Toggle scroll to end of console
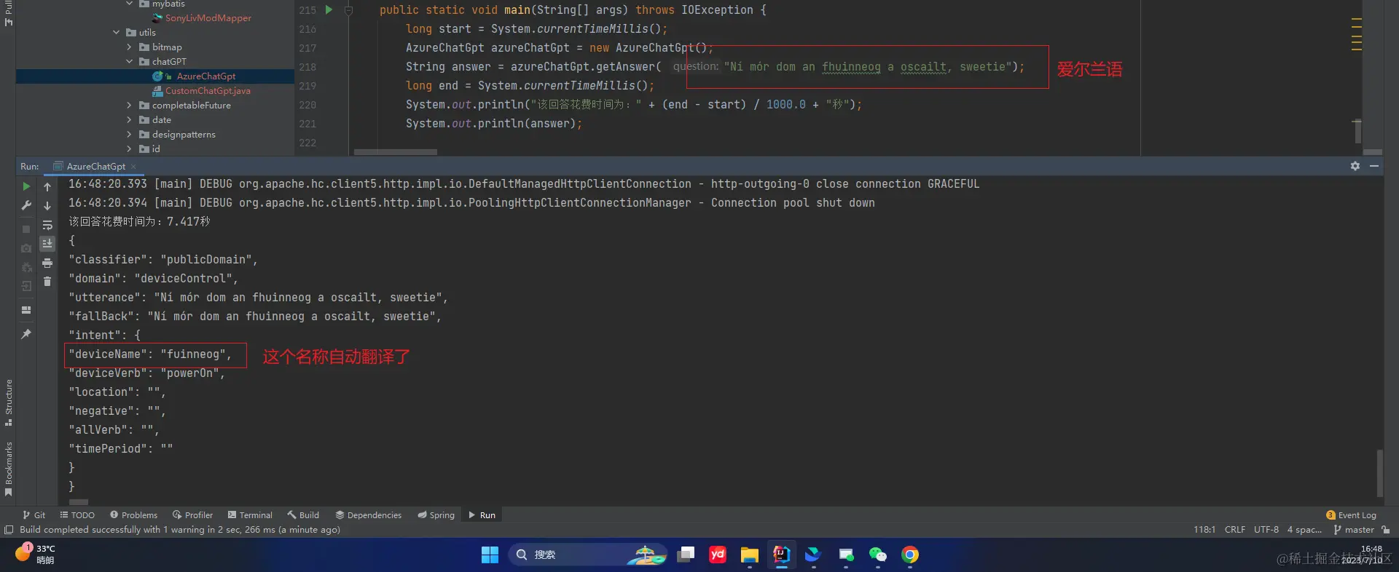 tap(47, 244)
